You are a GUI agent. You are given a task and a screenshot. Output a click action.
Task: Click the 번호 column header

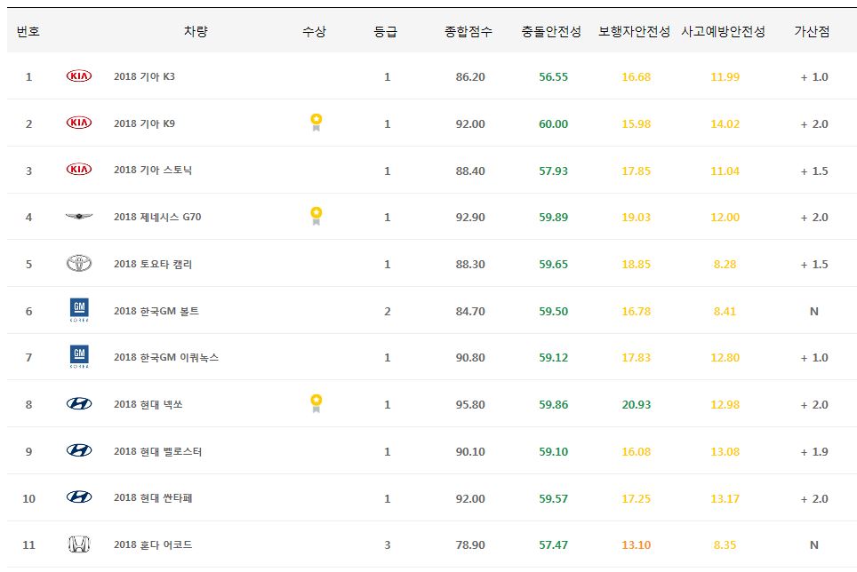(28, 32)
